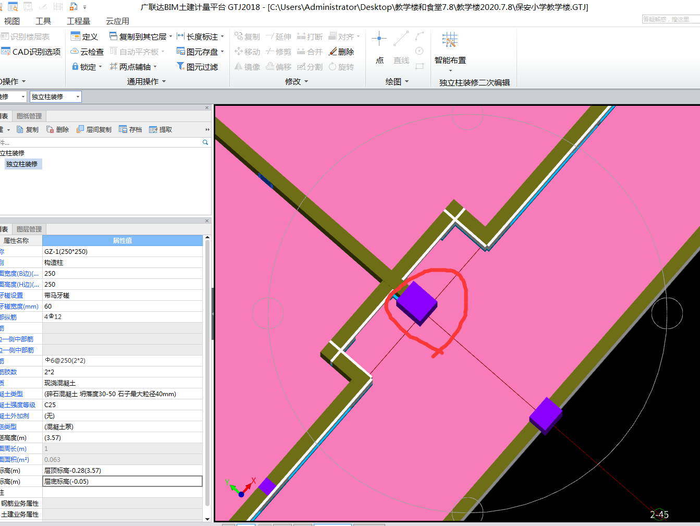Click the 层底标高(-0.05) value field

pos(122,481)
